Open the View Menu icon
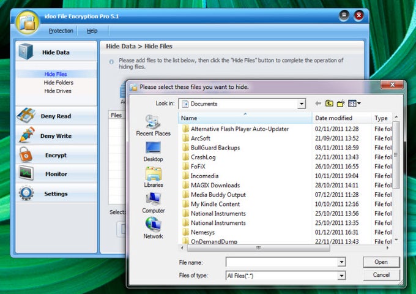416x294 pixels. click(354, 104)
